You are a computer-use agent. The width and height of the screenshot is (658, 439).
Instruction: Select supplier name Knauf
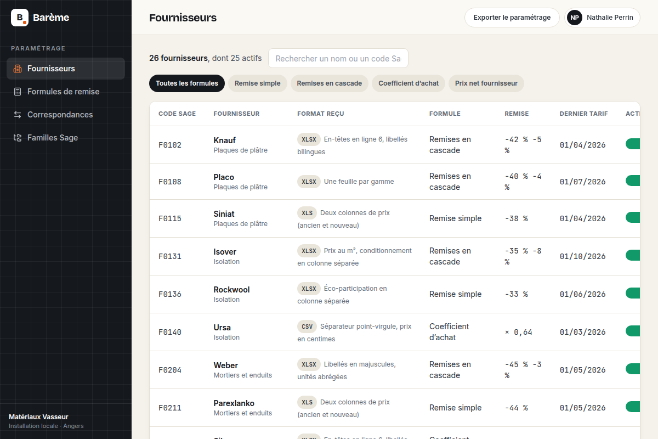click(x=224, y=140)
